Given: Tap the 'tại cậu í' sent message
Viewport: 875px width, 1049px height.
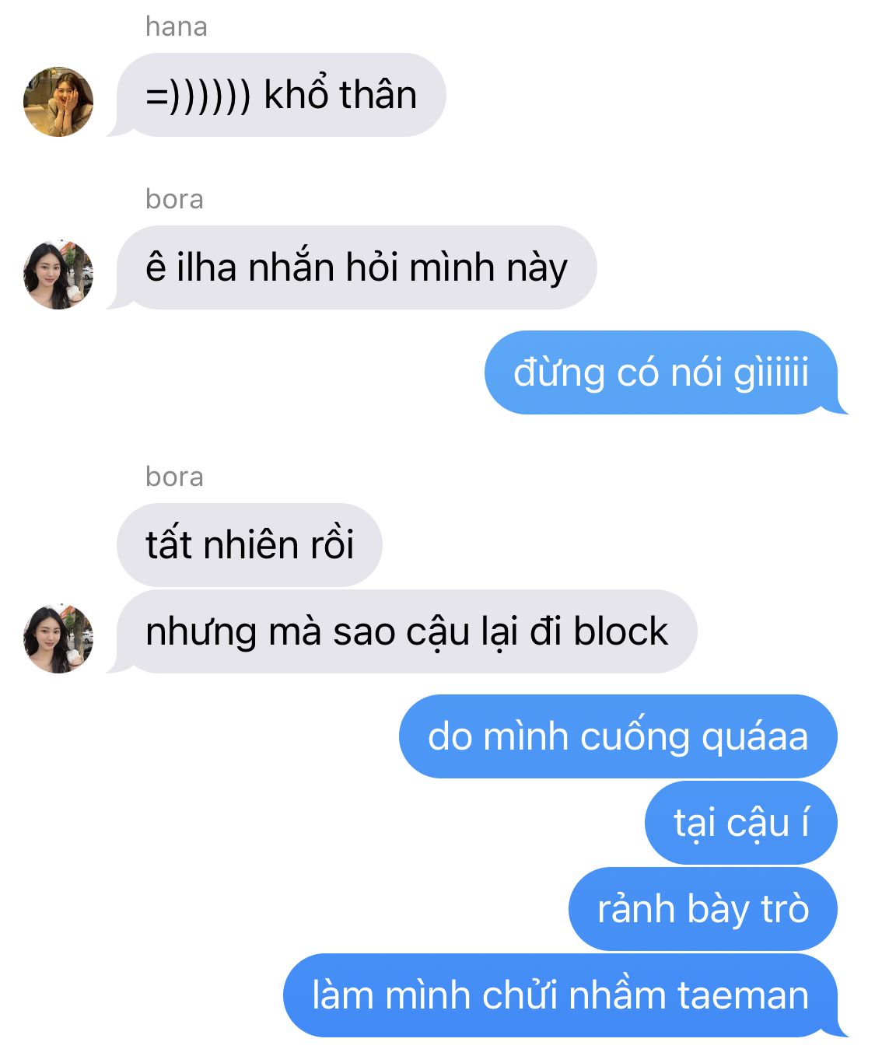Looking at the screenshot, I should coord(741,823).
